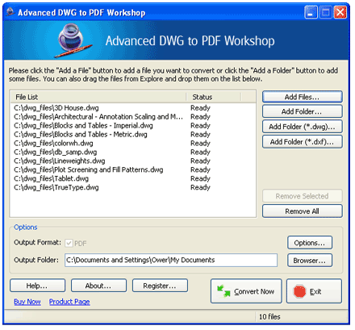Open the Buy Now link
The image size is (355, 330).
pyautogui.click(x=27, y=302)
